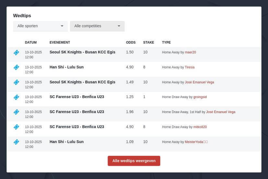Open SC Farense U23 - Benfica U23 at odds 1.25
Screen dimensions: 268x179
click(x=77, y=97)
